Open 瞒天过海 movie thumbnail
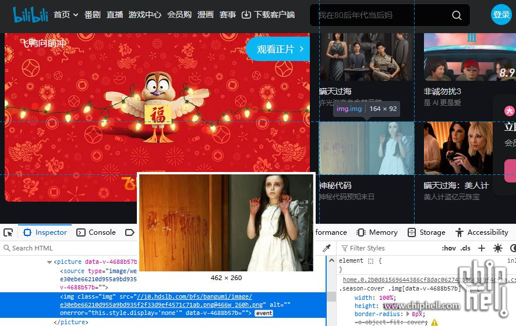 366,57
